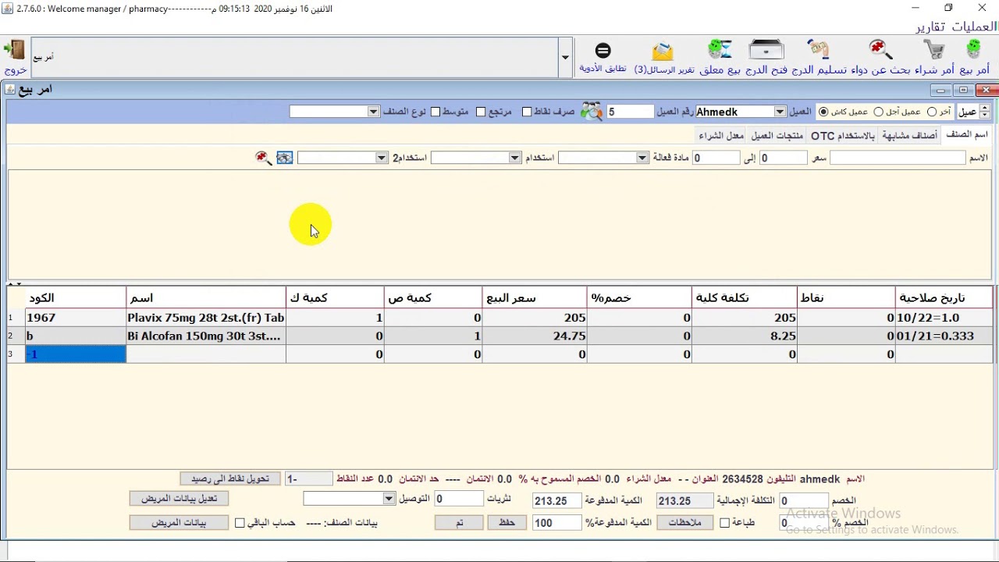
Task: Click the بيانات المريض patient data button
Action: [x=179, y=523]
